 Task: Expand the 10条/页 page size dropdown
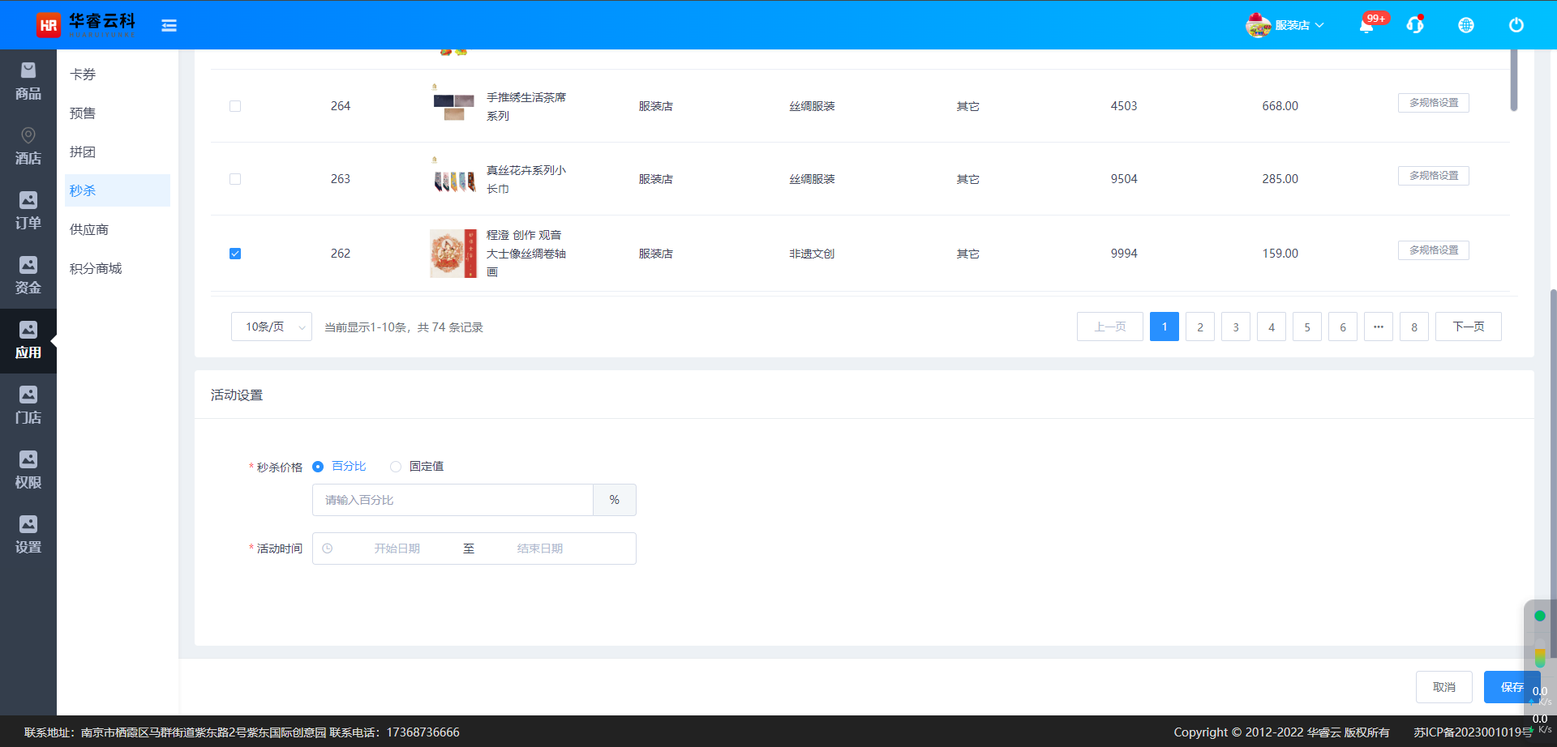click(x=271, y=327)
